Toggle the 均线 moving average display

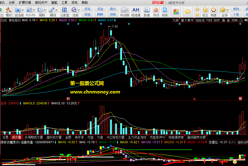click(209, 20)
